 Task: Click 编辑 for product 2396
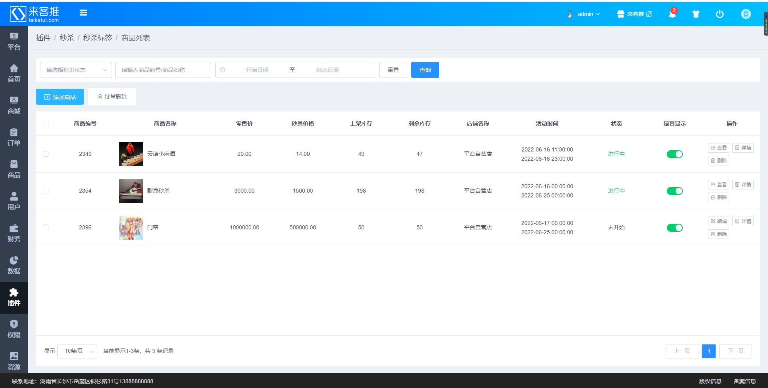coord(718,221)
